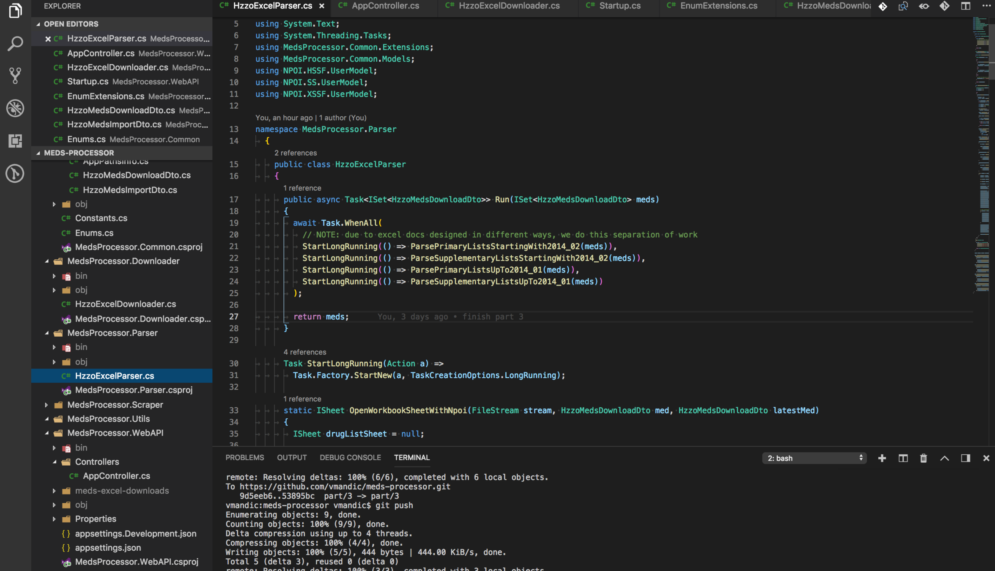Open the Search view in activity bar
This screenshot has height=571, width=995.
pyautogui.click(x=15, y=43)
